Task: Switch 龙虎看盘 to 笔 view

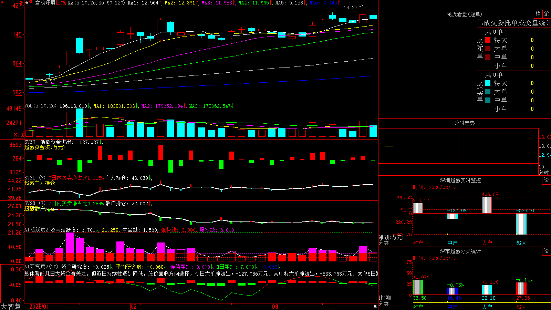Action: pos(547,14)
